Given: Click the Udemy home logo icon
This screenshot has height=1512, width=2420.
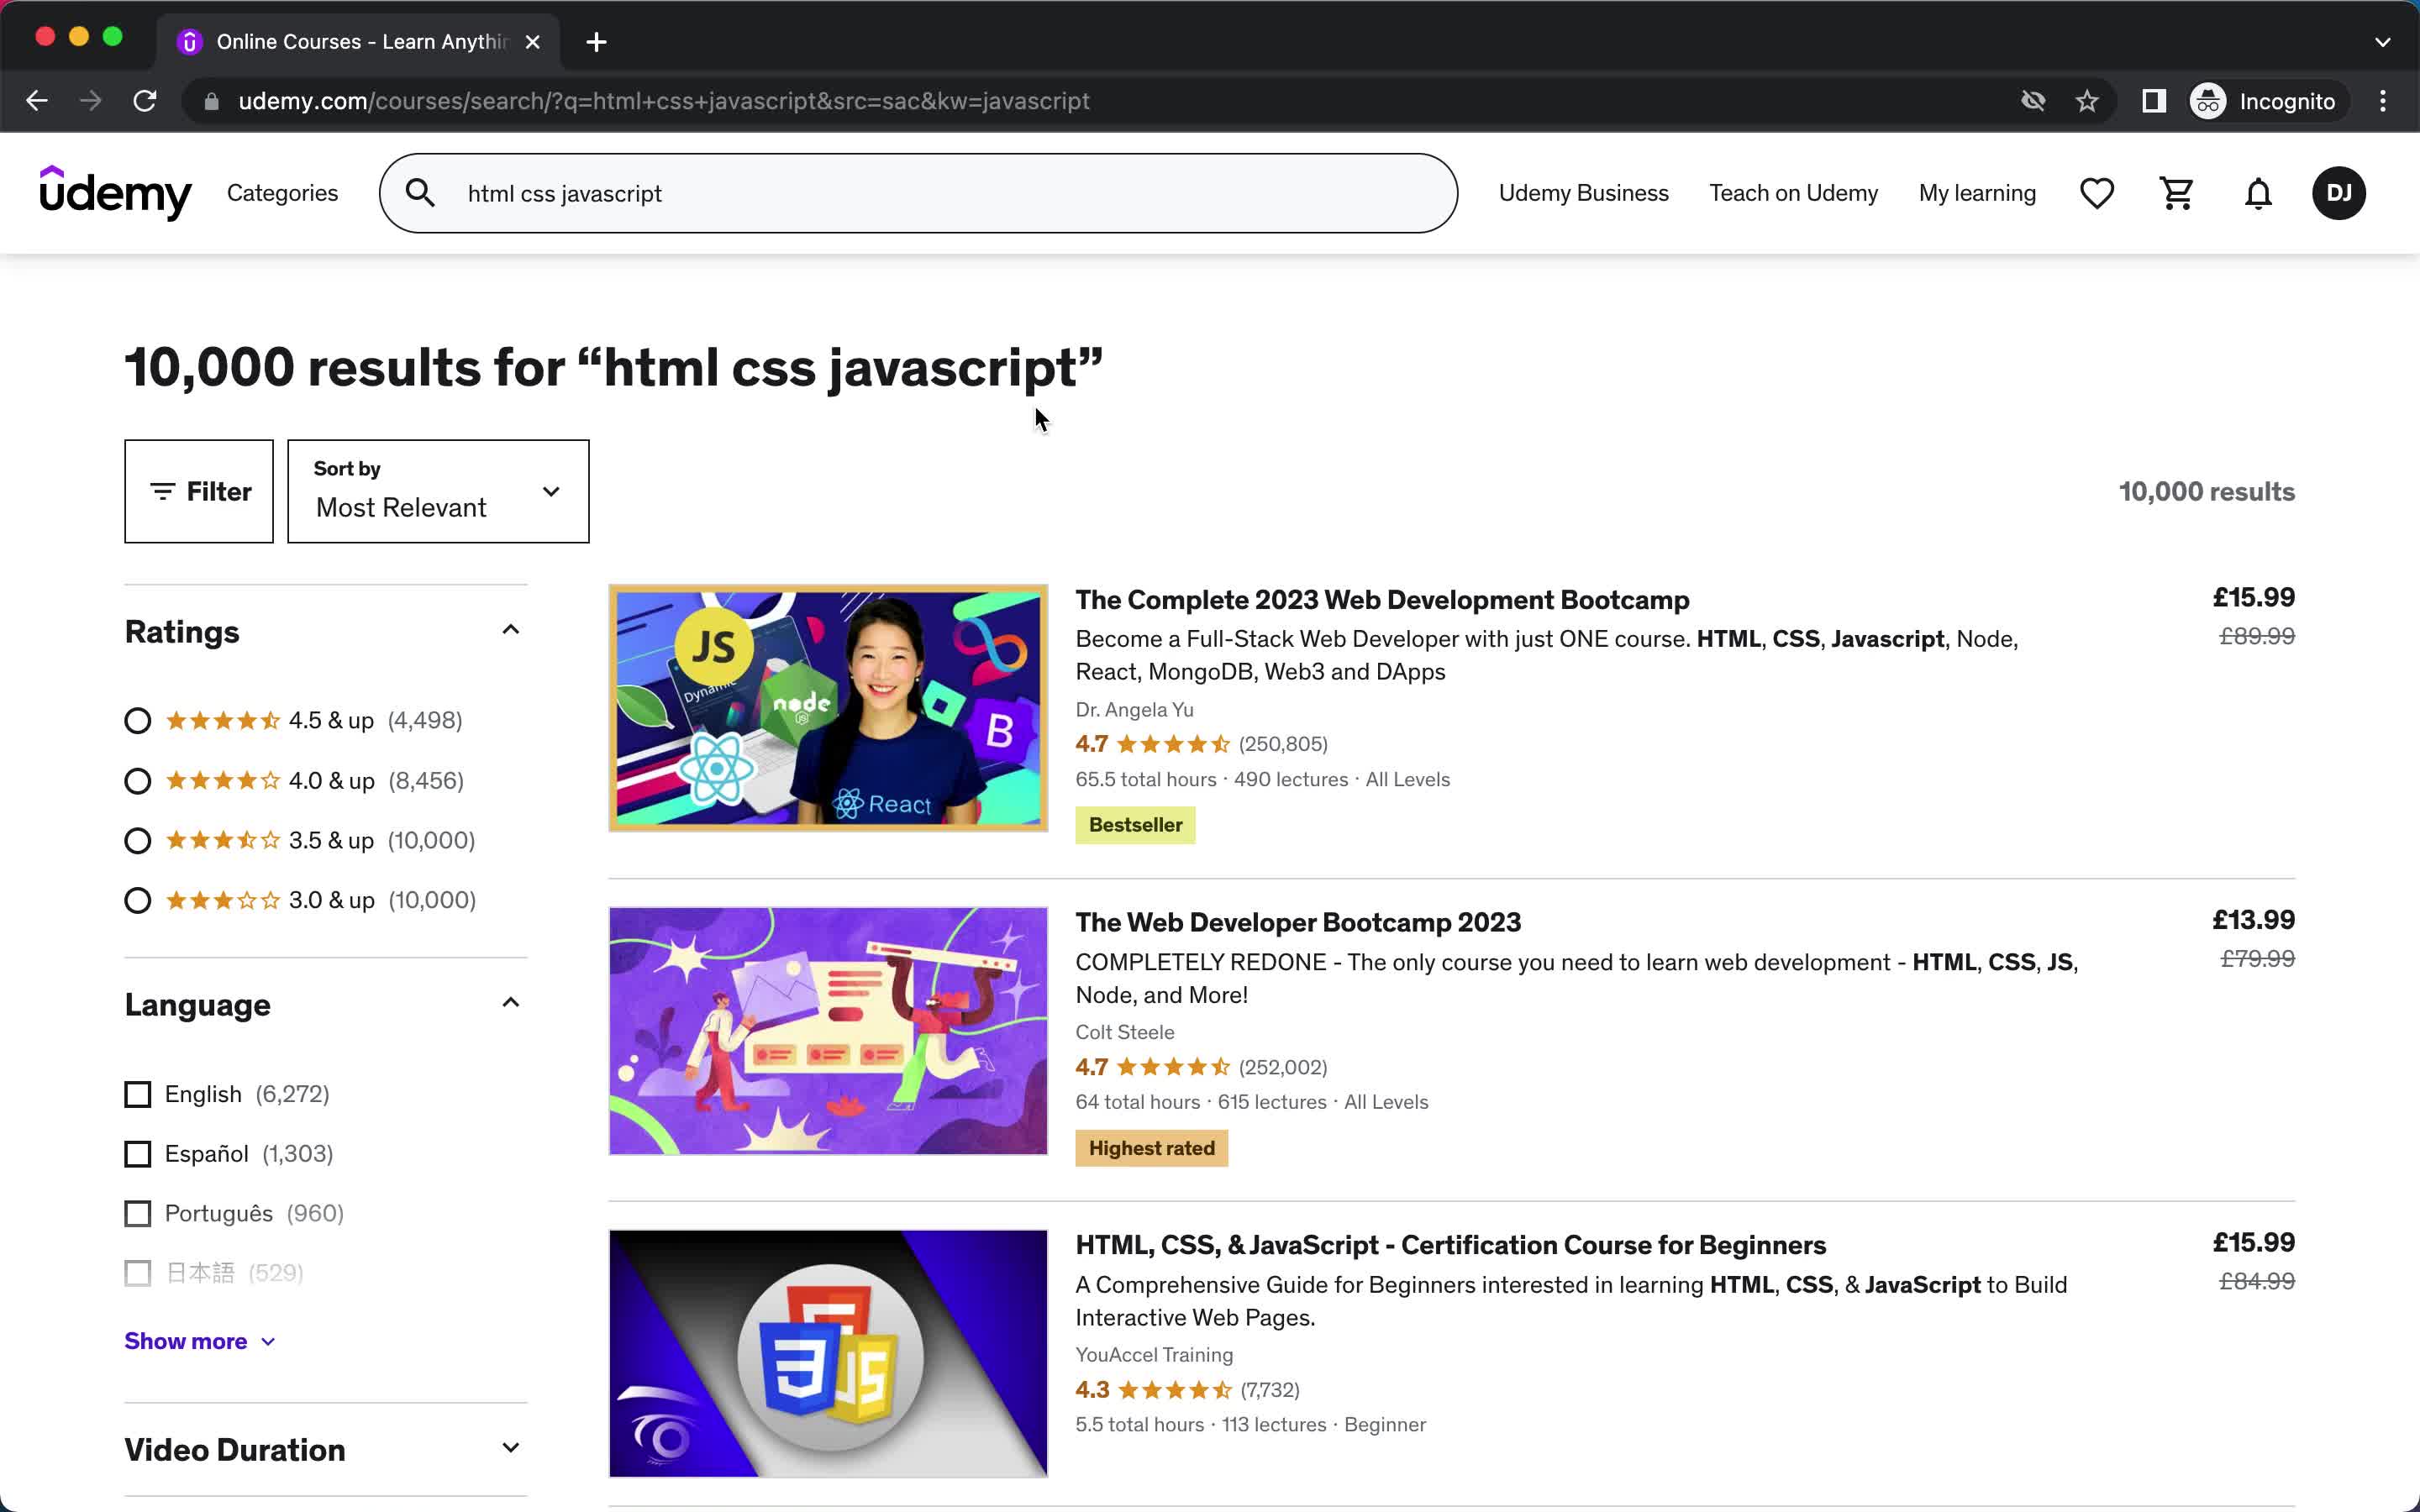Looking at the screenshot, I should 115,193.
